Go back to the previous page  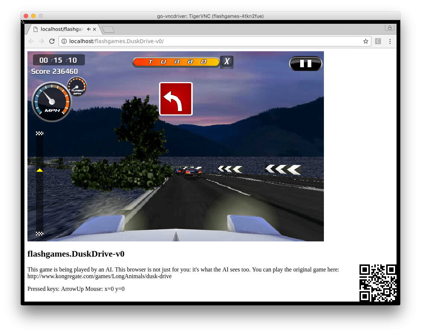pos(31,41)
